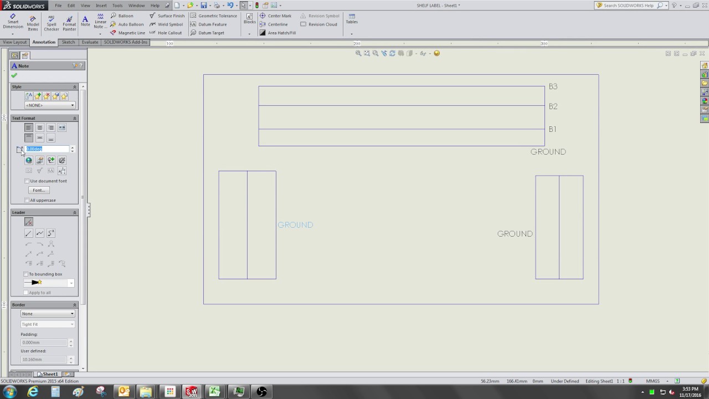Select the straight leader style icon
Image resolution: width=709 pixels, height=399 pixels.
29,233
